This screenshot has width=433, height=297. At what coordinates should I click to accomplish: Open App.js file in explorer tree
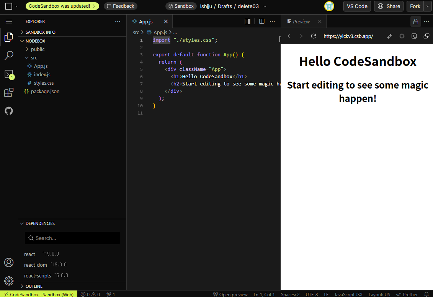tap(41, 66)
